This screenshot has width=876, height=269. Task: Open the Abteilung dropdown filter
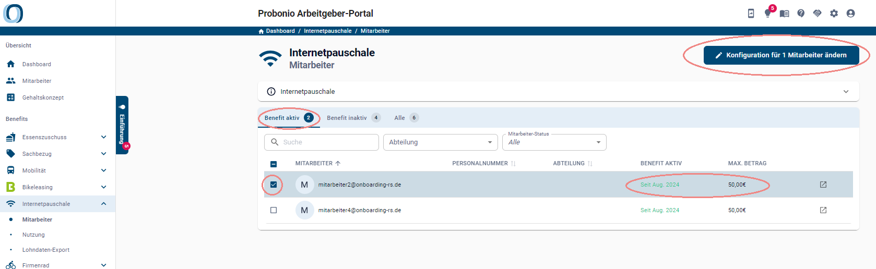441,142
